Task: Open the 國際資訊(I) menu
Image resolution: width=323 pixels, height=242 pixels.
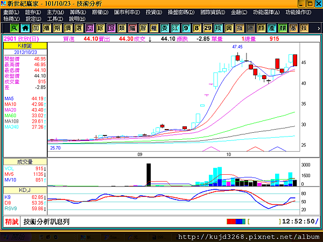Action: coord(213,12)
